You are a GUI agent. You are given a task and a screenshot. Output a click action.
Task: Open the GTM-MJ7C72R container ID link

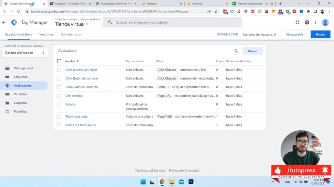click(x=227, y=34)
